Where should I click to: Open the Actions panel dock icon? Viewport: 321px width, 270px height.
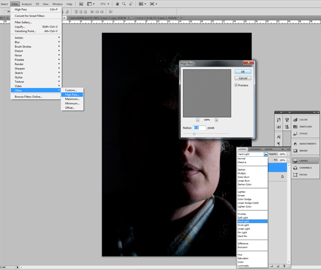click(x=279, y=127)
